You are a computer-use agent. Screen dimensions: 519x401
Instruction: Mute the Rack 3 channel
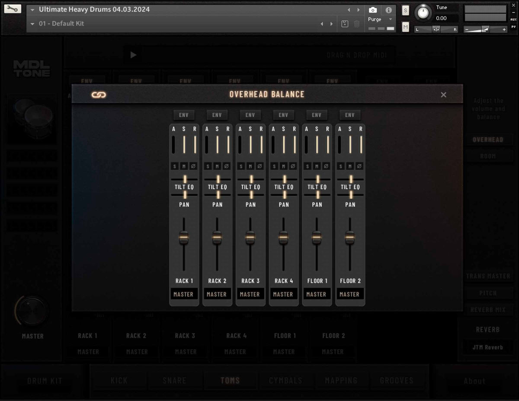click(250, 166)
